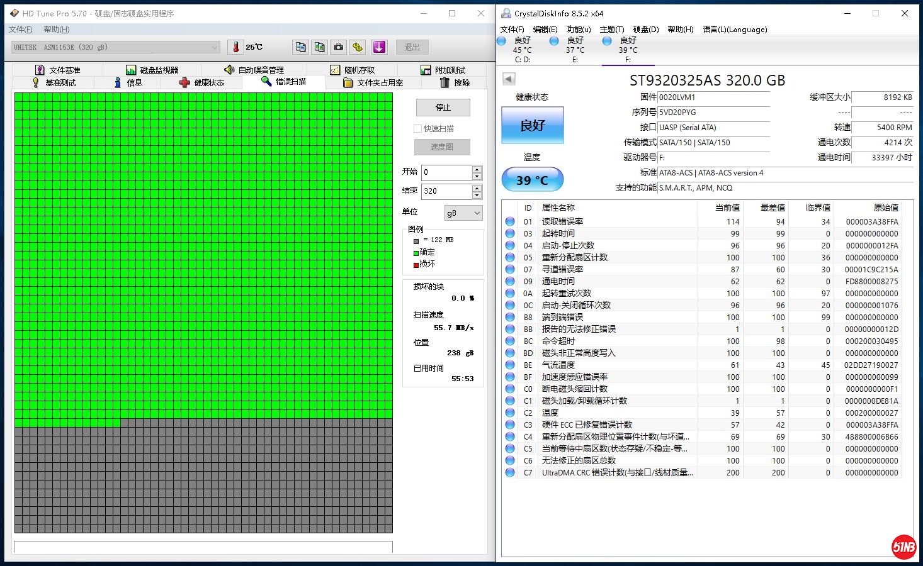Enable the 快速扫描 quick scan checkbox
This screenshot has width=923, height=566.
point(417,129)
